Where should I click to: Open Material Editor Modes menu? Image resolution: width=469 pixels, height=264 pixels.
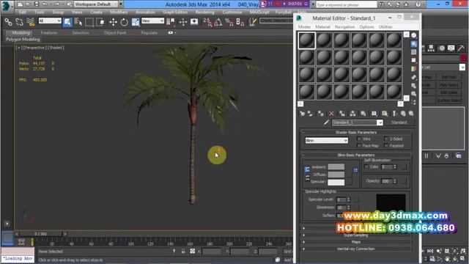click(x=304, y=27)
